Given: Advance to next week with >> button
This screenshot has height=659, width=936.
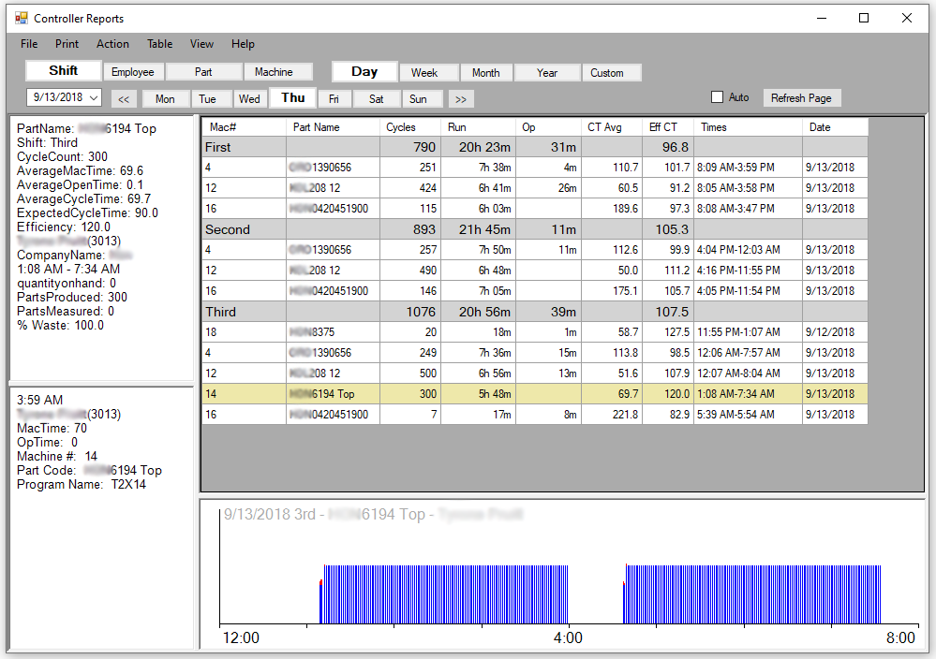Looking at the screenshot, I should [461, 99].
